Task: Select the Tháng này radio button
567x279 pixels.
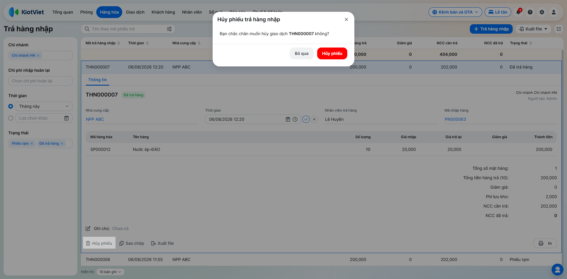Action: (11, 106)
